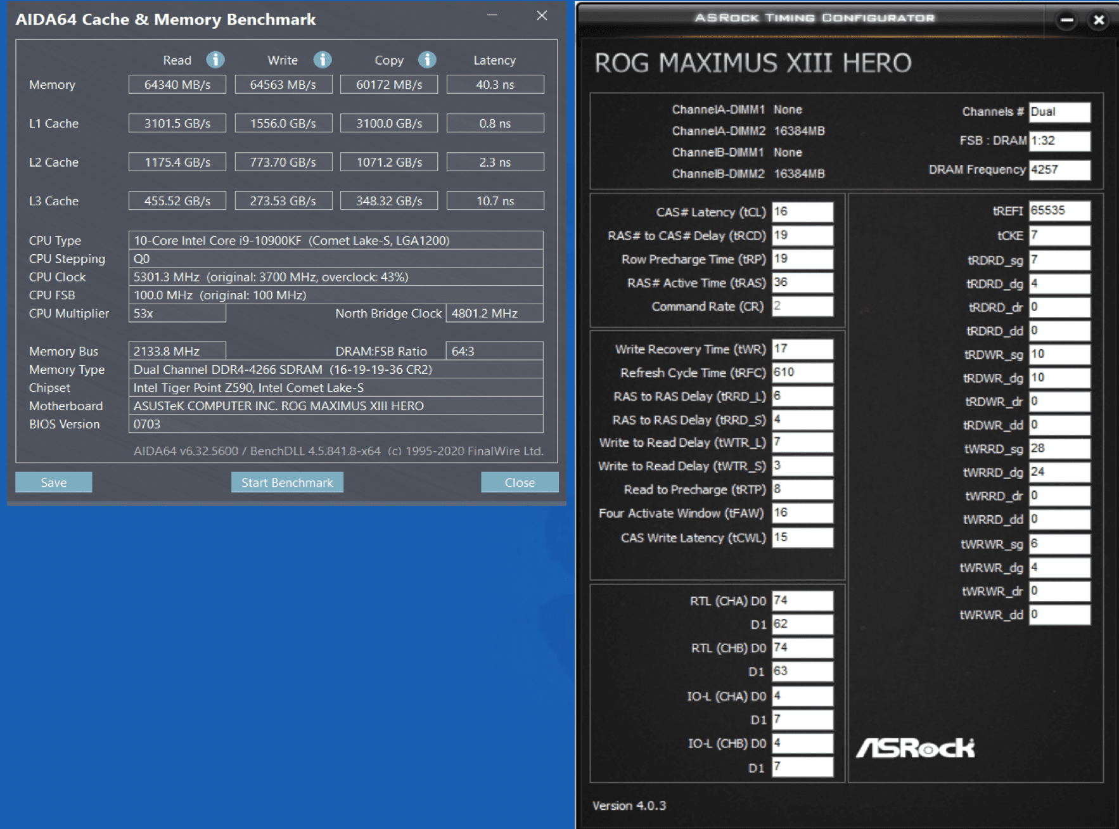Click the CPU Stepping Q0 field
The image size is (1119, 829).
coord(336,259)
